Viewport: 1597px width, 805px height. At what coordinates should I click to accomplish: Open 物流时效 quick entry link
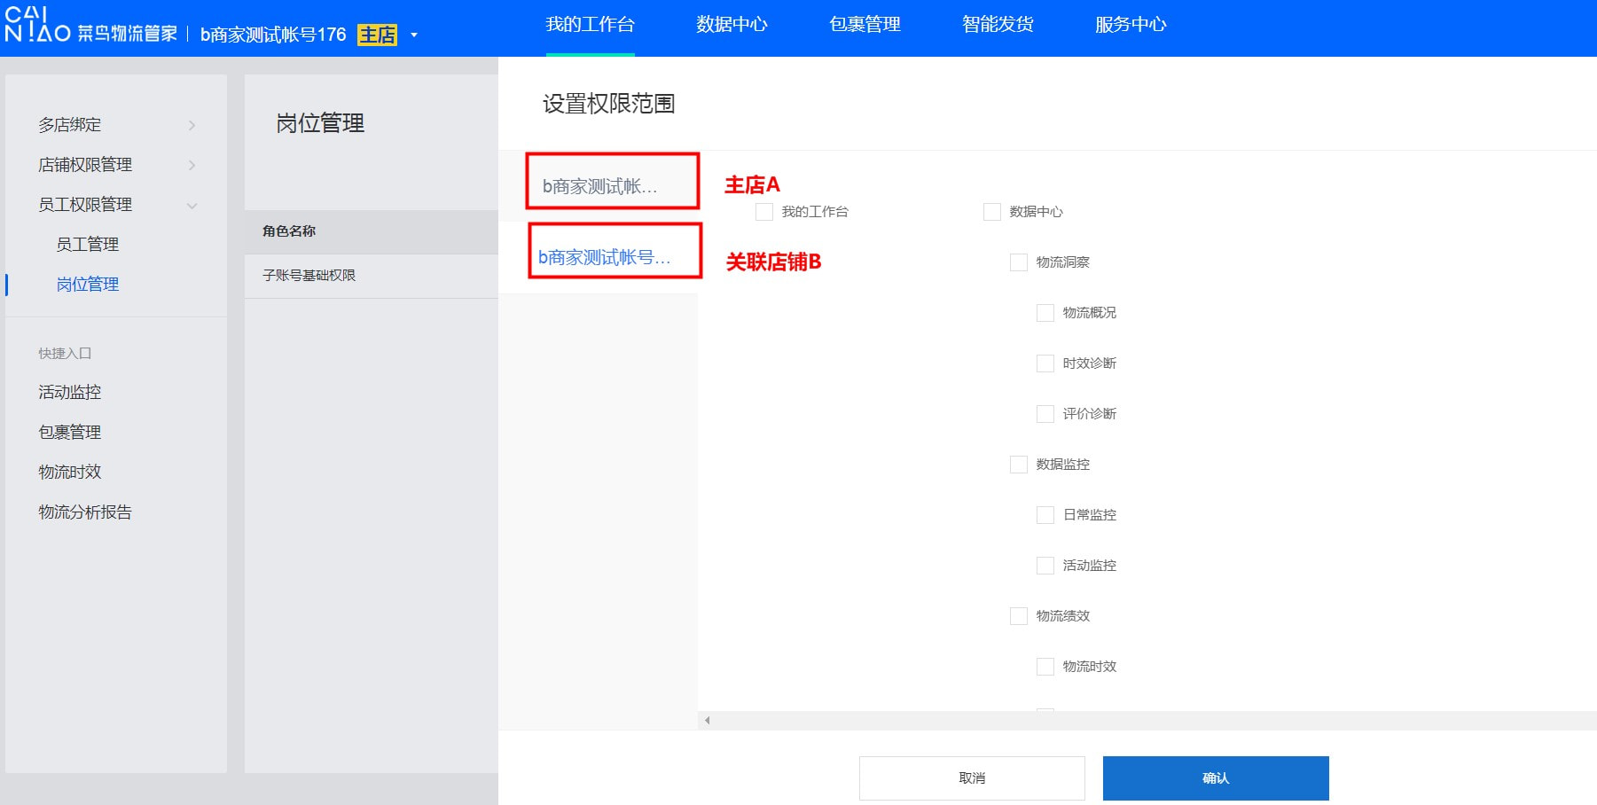coord(70,472)
